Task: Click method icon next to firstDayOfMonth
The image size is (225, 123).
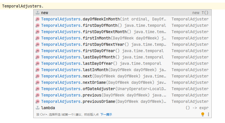Action: (38, 25)
